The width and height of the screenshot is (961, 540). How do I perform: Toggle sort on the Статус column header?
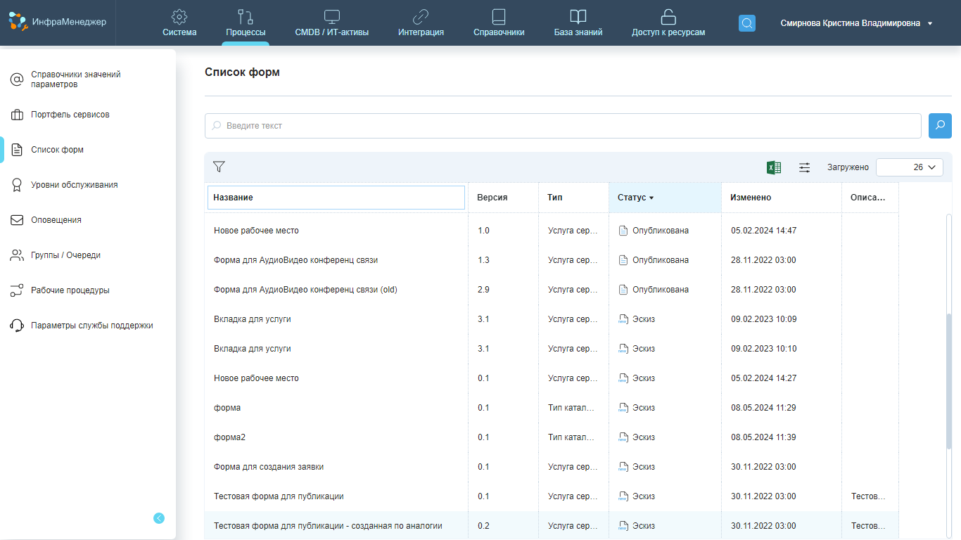(666, 198)
